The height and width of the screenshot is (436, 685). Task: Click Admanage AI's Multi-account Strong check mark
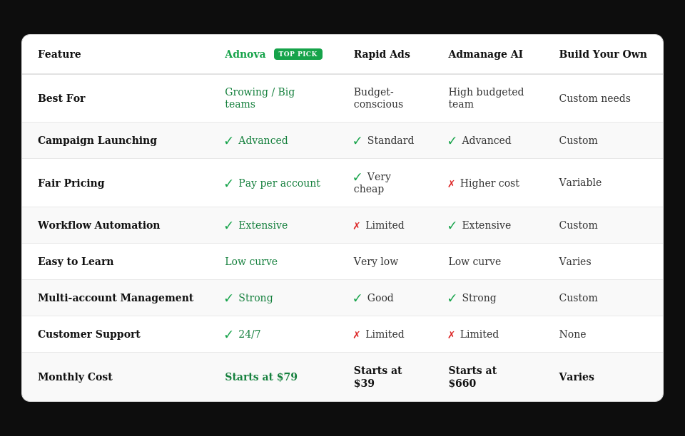click(452, 298)
